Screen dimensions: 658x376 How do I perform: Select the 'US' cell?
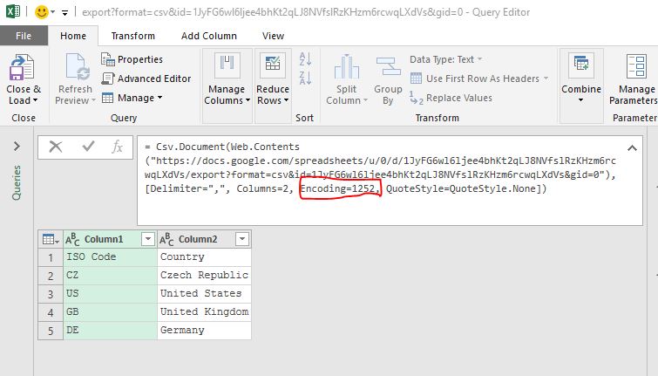111,294
